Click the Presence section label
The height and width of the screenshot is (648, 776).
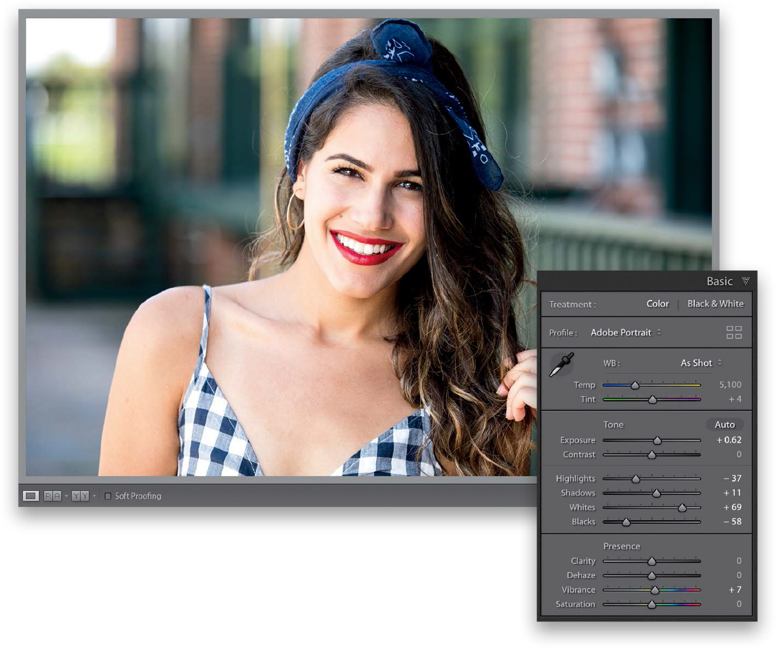621,546
